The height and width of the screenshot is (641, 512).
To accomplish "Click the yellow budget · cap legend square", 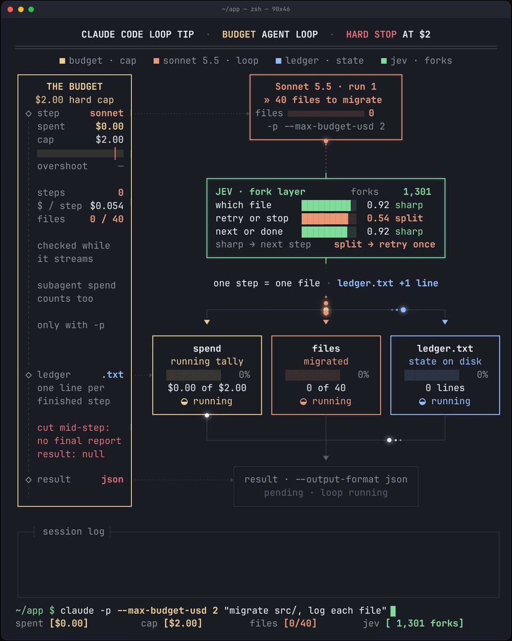I will coord(62,60).
